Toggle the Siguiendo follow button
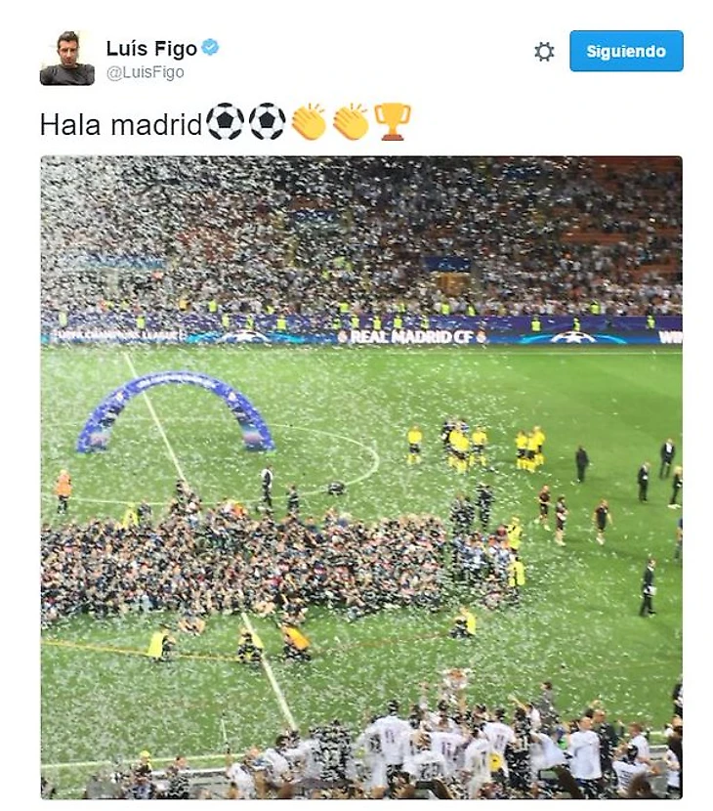The width and height of the screenshot is (713, 811). (626, 51)
